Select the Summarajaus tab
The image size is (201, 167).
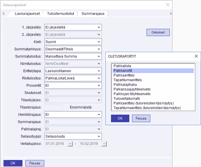tap(93, 14)
